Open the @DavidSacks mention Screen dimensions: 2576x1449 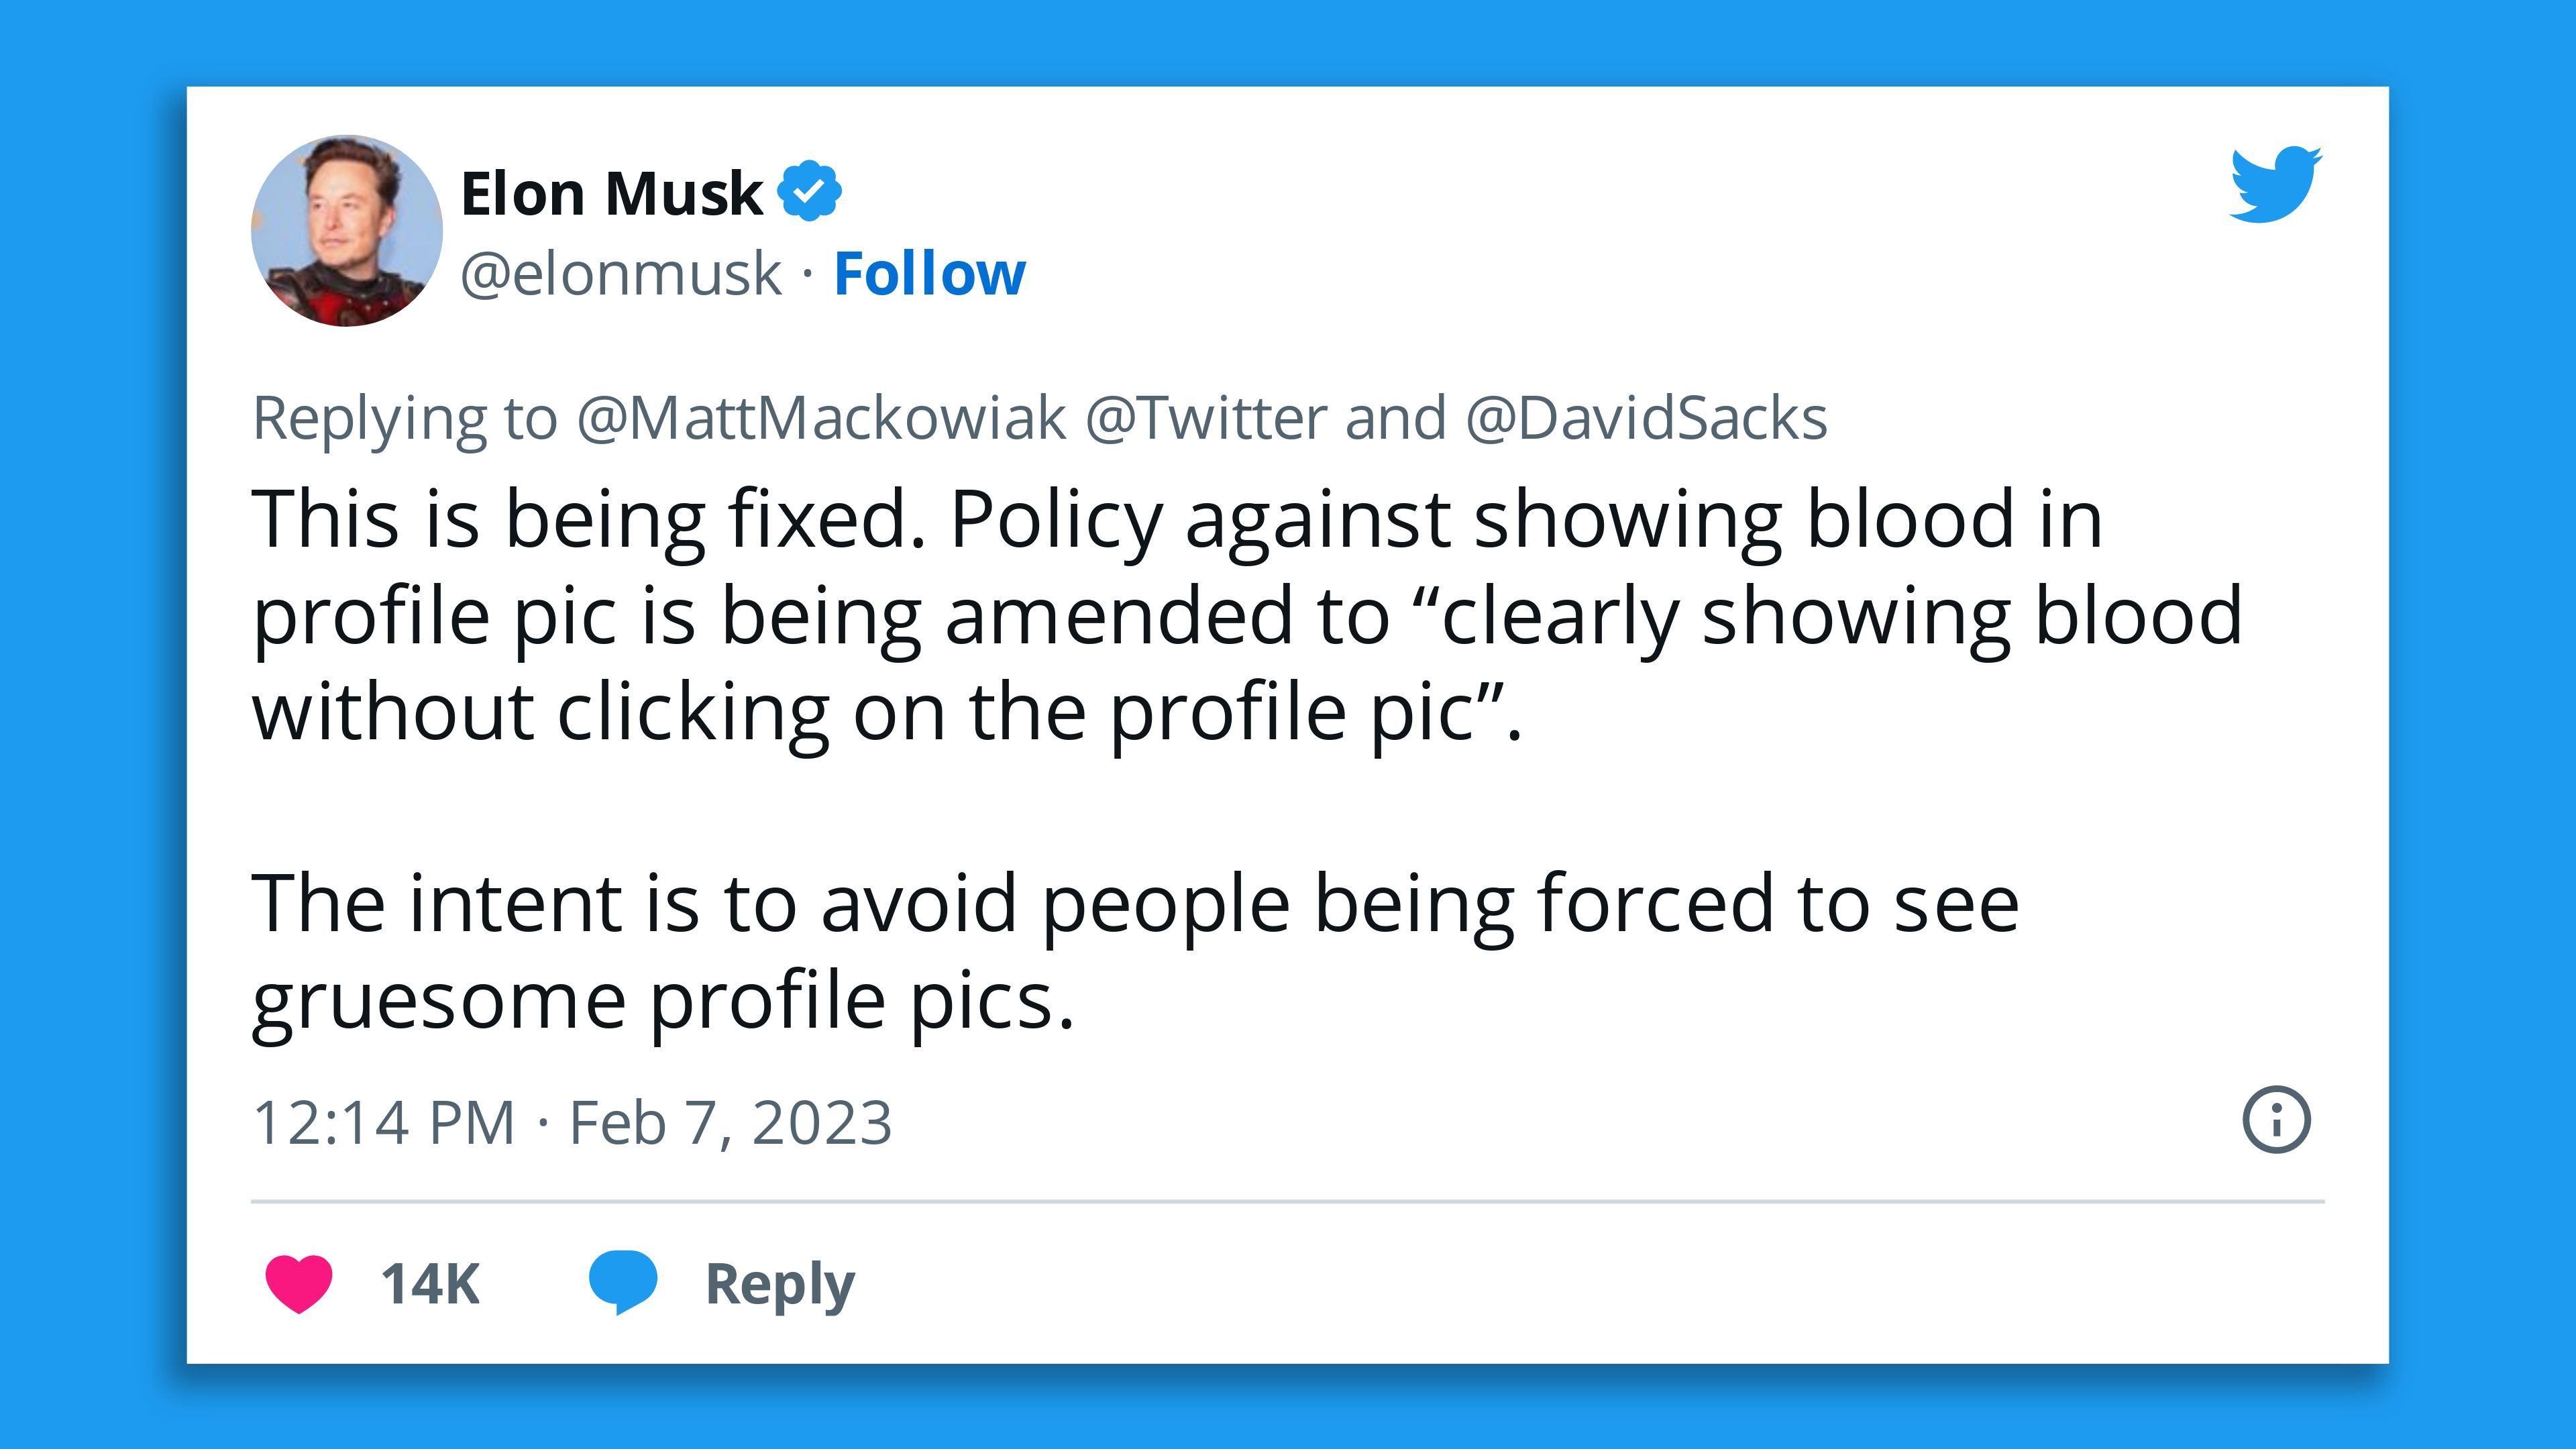pyautogui.click(x=1646, y=418)
